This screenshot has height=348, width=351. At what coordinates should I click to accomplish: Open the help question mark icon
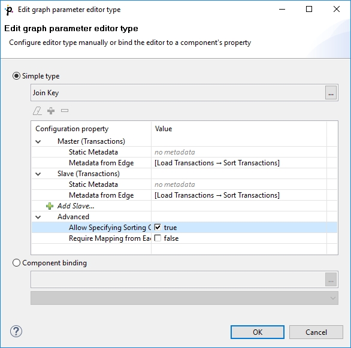point(16,331)
